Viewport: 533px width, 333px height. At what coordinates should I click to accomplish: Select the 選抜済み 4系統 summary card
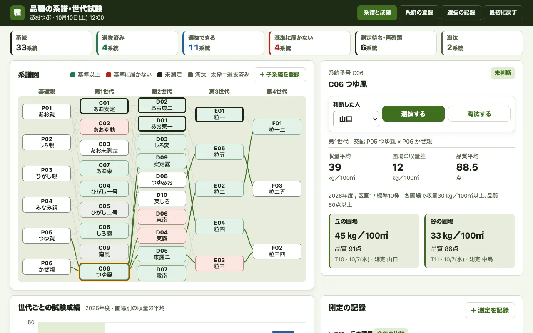(x=137, y=43)
